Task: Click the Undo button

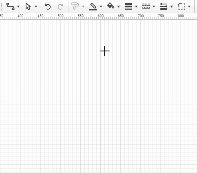Action: tap(48, 6)
